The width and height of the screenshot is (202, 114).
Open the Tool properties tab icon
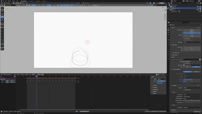pyautogui.click(x=168, y=25)
